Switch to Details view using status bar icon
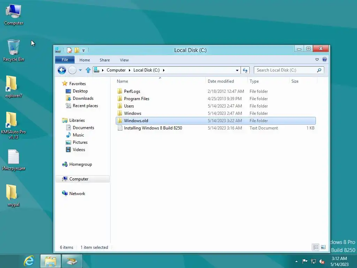357x268 pixels. pos(315,247)
